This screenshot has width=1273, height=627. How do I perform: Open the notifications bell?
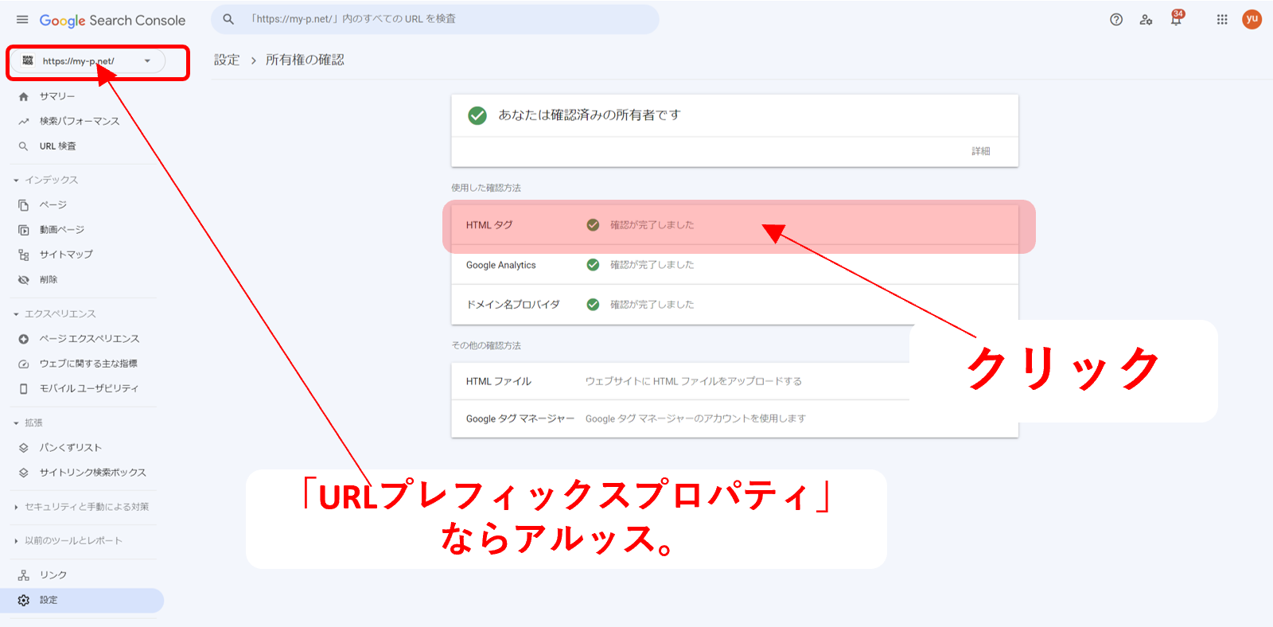point(1176,19)
